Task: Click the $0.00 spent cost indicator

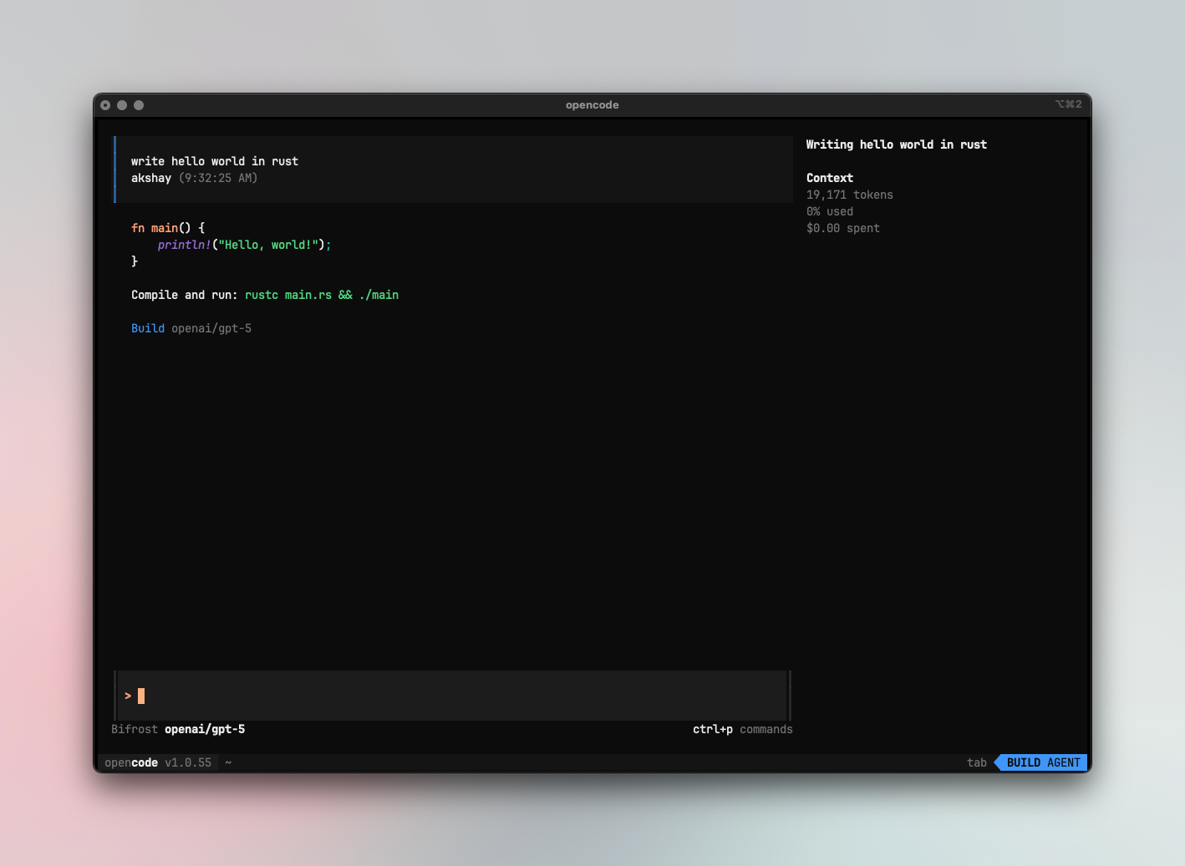Action: [x=842, y=228]
